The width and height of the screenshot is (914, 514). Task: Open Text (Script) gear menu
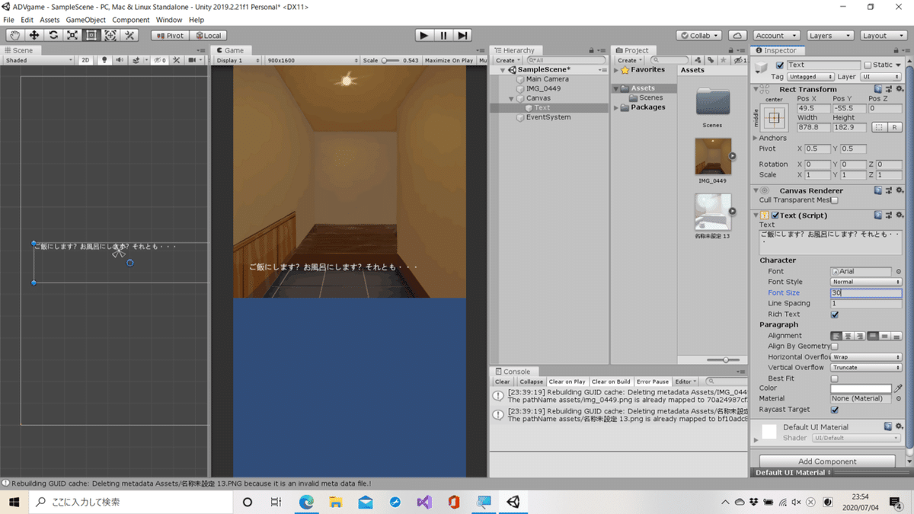tap(900, 215)
